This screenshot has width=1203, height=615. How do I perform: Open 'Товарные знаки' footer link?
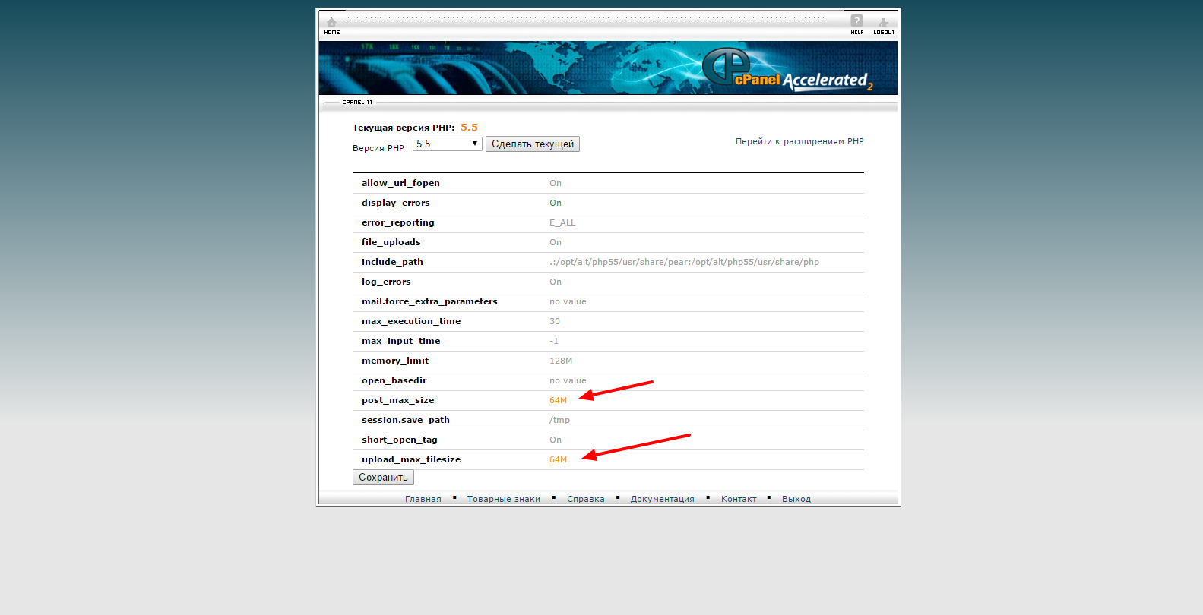tap(504, 499)
